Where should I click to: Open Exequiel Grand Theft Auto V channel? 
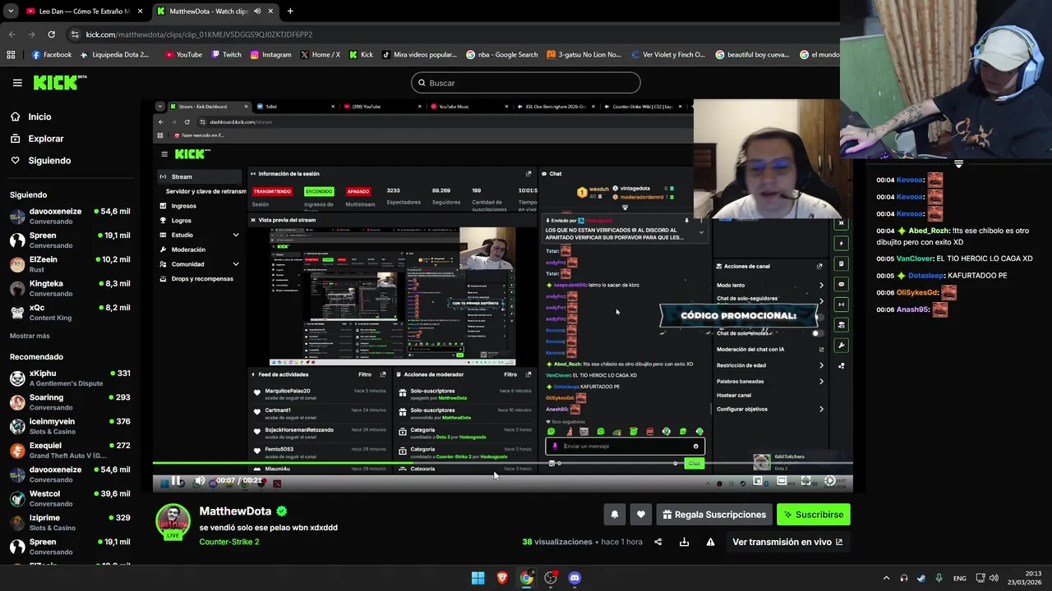pyautogui.click(x=70, y=450)
